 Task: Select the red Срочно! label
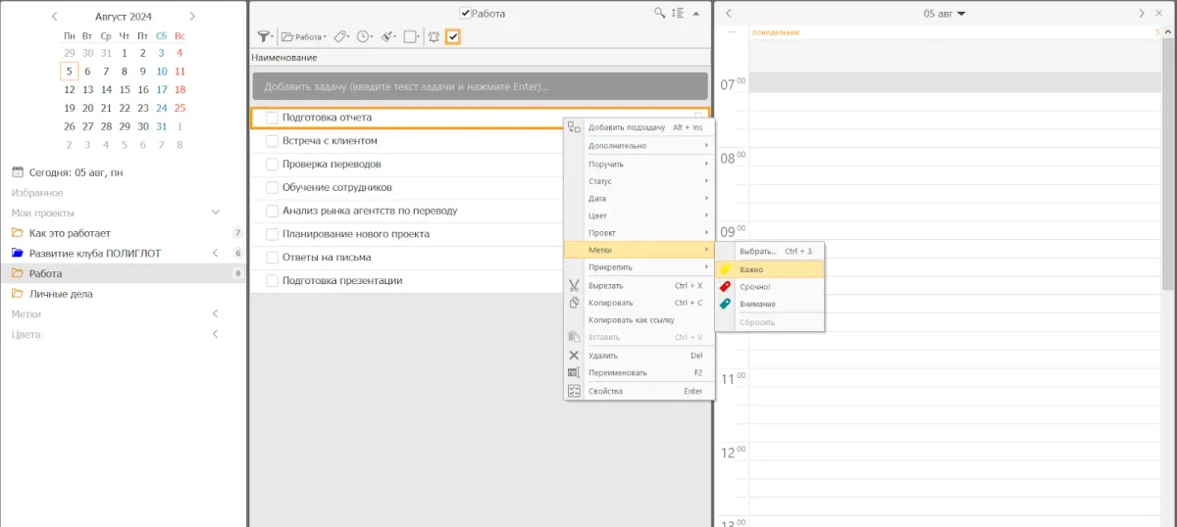pos(754,287)
